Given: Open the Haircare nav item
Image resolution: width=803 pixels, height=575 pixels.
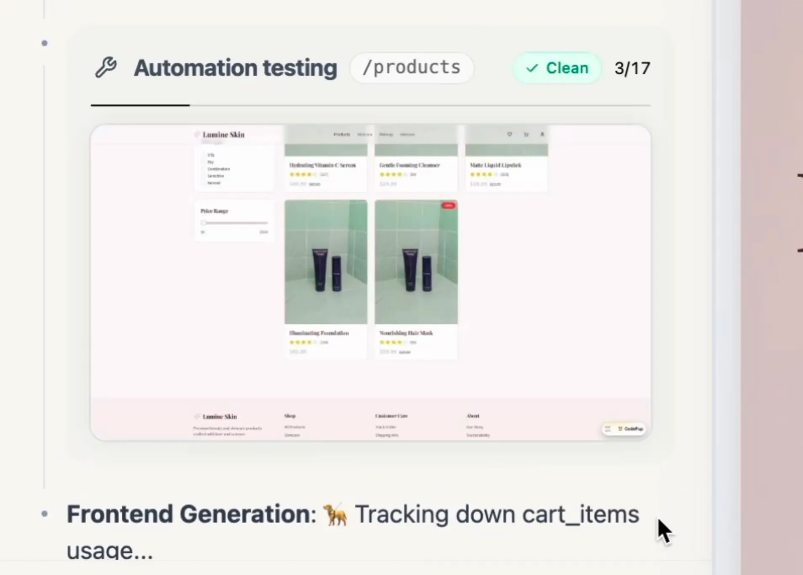Looking at the screenshot, I should [407, 134].
